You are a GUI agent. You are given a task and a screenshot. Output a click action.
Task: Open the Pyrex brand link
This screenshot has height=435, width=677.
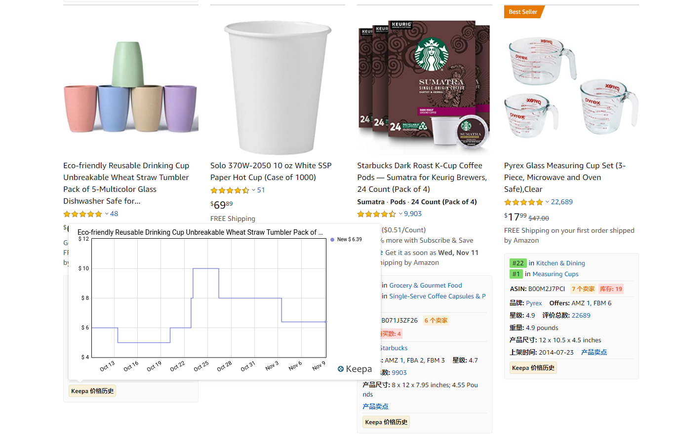[534, 303]
